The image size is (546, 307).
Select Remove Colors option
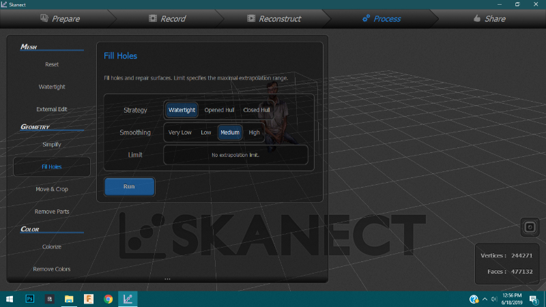click(x=52, y=269)
